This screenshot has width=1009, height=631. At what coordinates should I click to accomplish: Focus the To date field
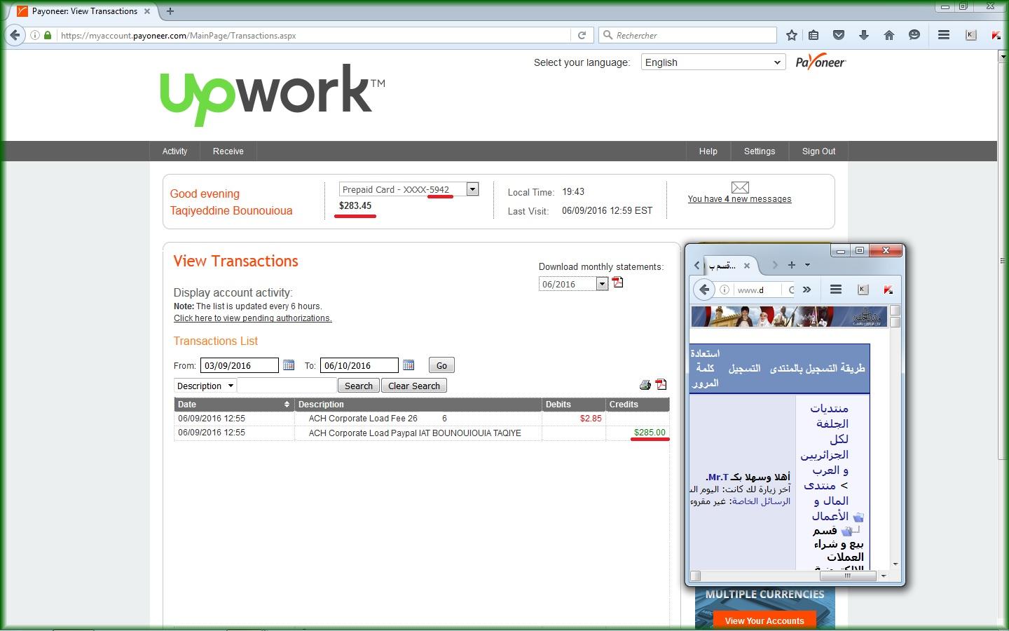point(359,365)
